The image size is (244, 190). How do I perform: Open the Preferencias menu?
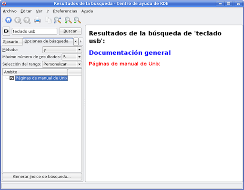pos(65,11)
